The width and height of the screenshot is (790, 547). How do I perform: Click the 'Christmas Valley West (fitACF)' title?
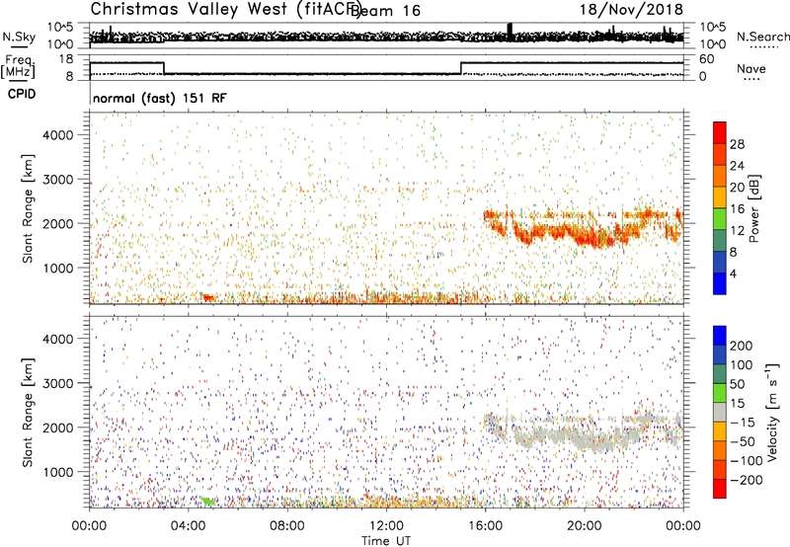225,9
